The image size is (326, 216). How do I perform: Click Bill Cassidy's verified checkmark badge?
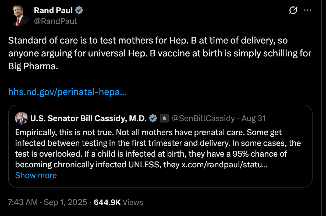pyautogui.click(x=153, y=118)
